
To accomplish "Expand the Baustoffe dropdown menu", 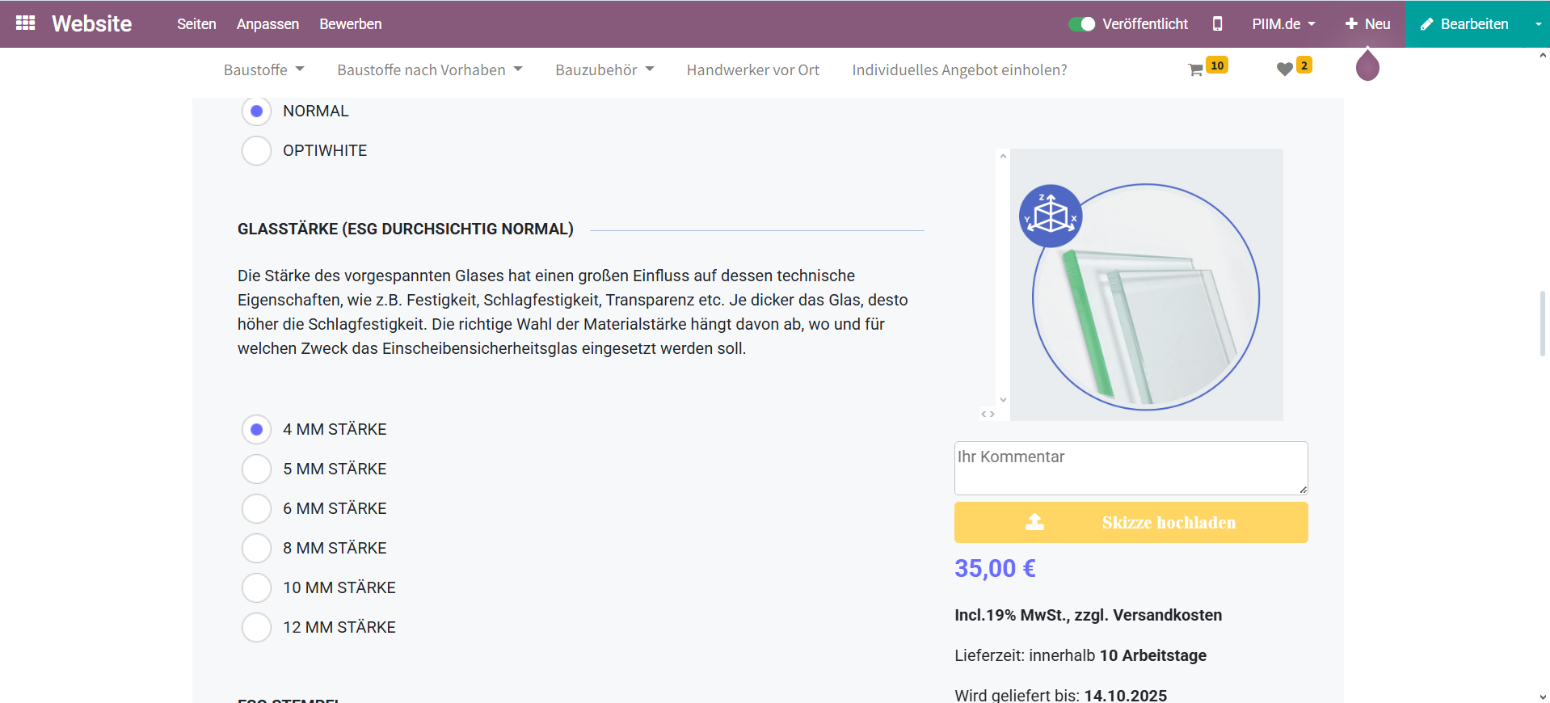I will click(x=263, y=70).
